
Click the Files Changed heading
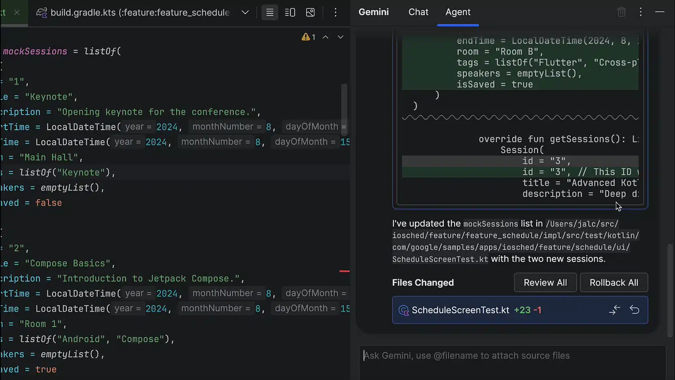tap(423, 282)
